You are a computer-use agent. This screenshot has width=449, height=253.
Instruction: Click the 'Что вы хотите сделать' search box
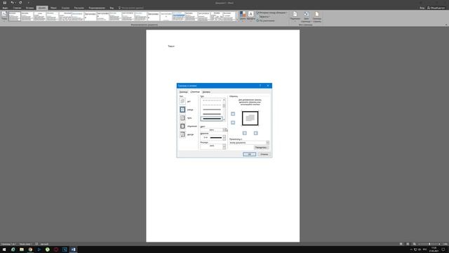(131, 8)
